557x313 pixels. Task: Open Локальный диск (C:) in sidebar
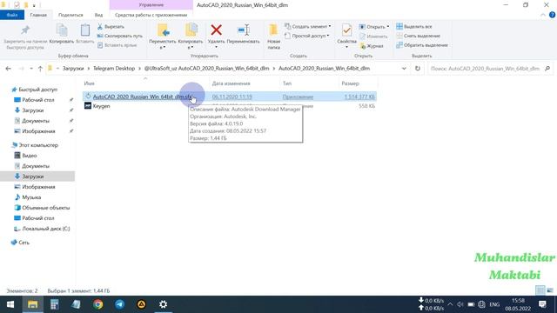[46, 229]
